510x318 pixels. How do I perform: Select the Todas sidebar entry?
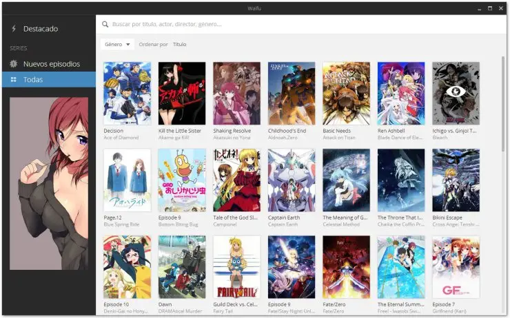pyautogui.click(x=49, y=79)
